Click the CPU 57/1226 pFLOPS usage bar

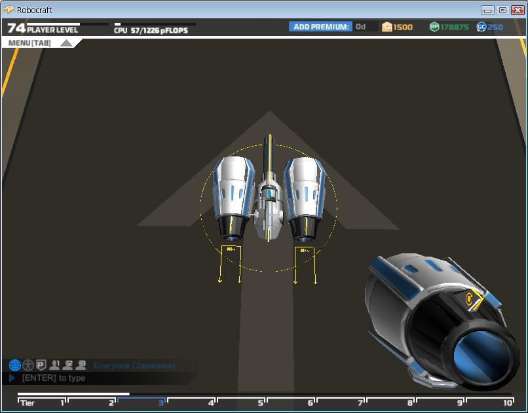pyautogui.click(x=155, y=24)
